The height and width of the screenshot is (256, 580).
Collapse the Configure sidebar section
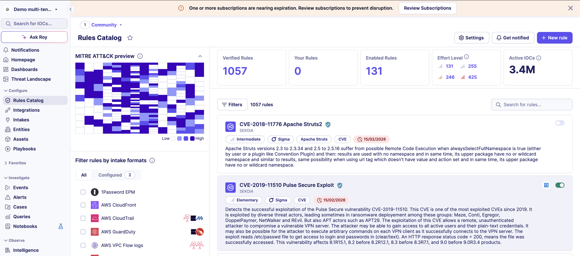(x=16, y=90)
